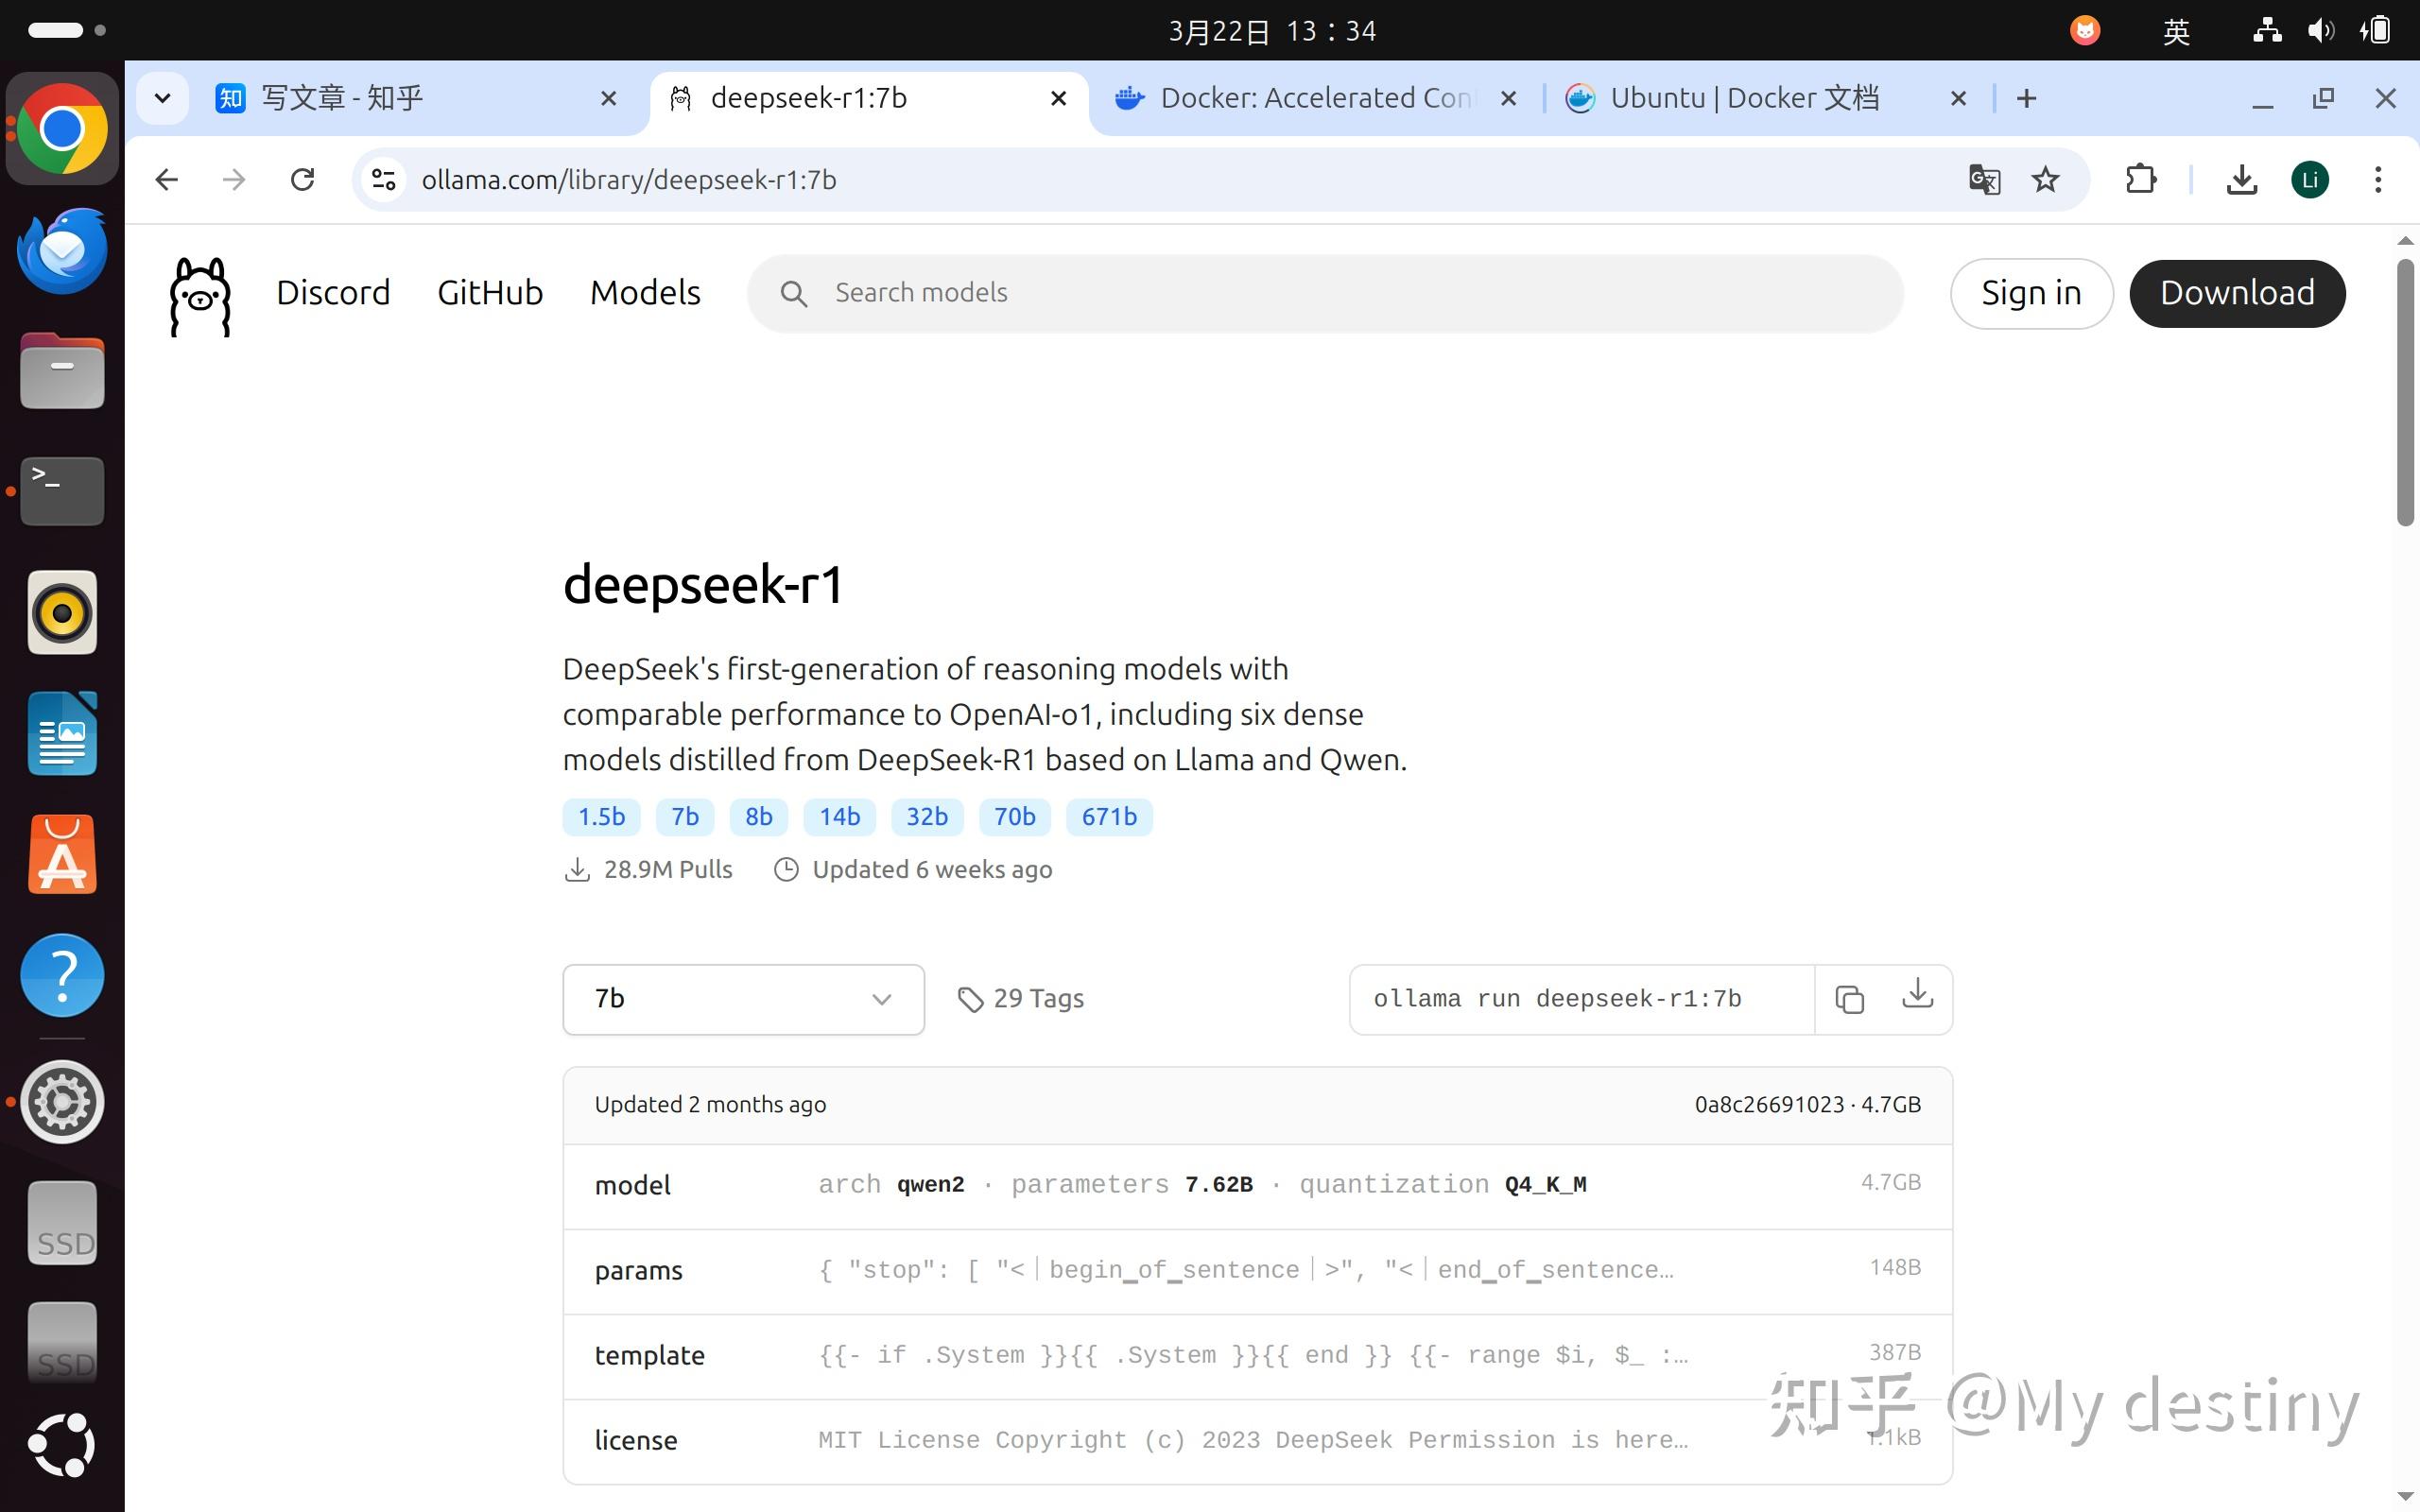Open the Models menu item

(645, 293)
